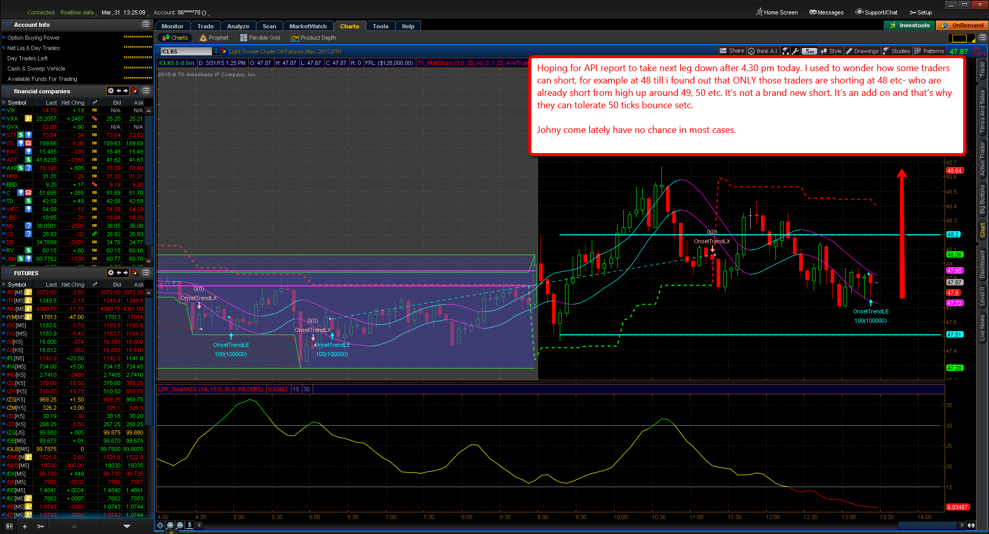The image size is (989, 534).
Task: Collapse the left sidebar panel
Action: [x=9, y=526]
